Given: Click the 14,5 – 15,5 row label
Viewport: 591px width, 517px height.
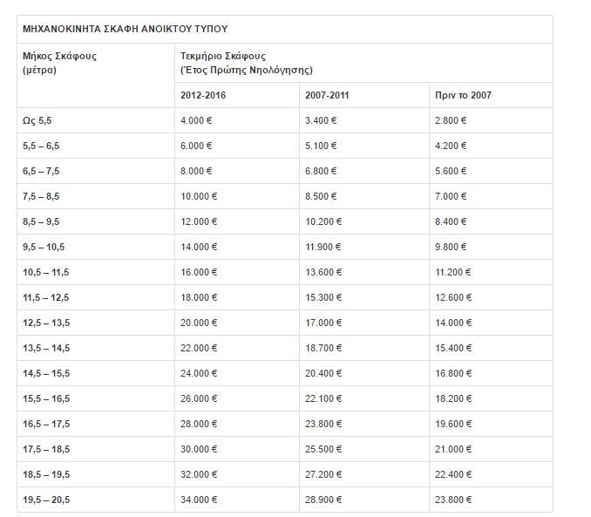Looking at the screenshot, I should (x=46, y=373).
